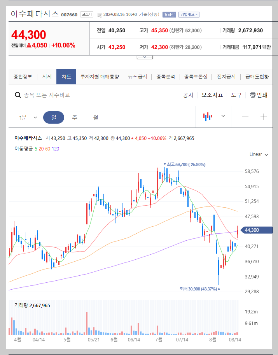
Task: Click the stock search magnifier icon
Action: pyautogui.click(x=18, y=94)
